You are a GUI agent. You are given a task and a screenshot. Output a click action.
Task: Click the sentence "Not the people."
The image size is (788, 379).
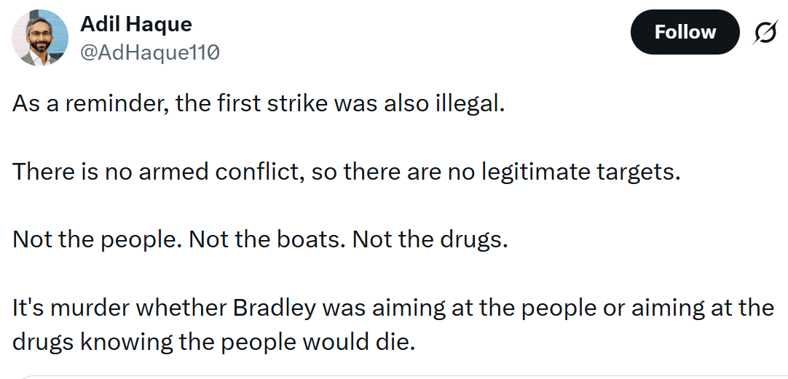coord(97,240)
